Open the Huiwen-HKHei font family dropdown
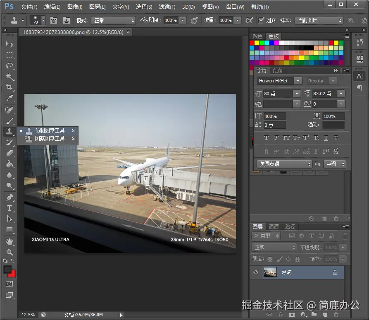 279,81
